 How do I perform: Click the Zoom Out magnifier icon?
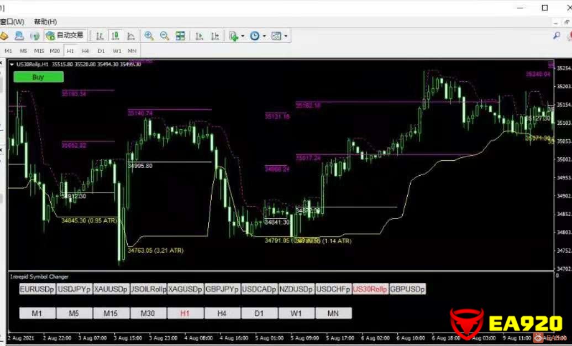click(x=164, y=36)
